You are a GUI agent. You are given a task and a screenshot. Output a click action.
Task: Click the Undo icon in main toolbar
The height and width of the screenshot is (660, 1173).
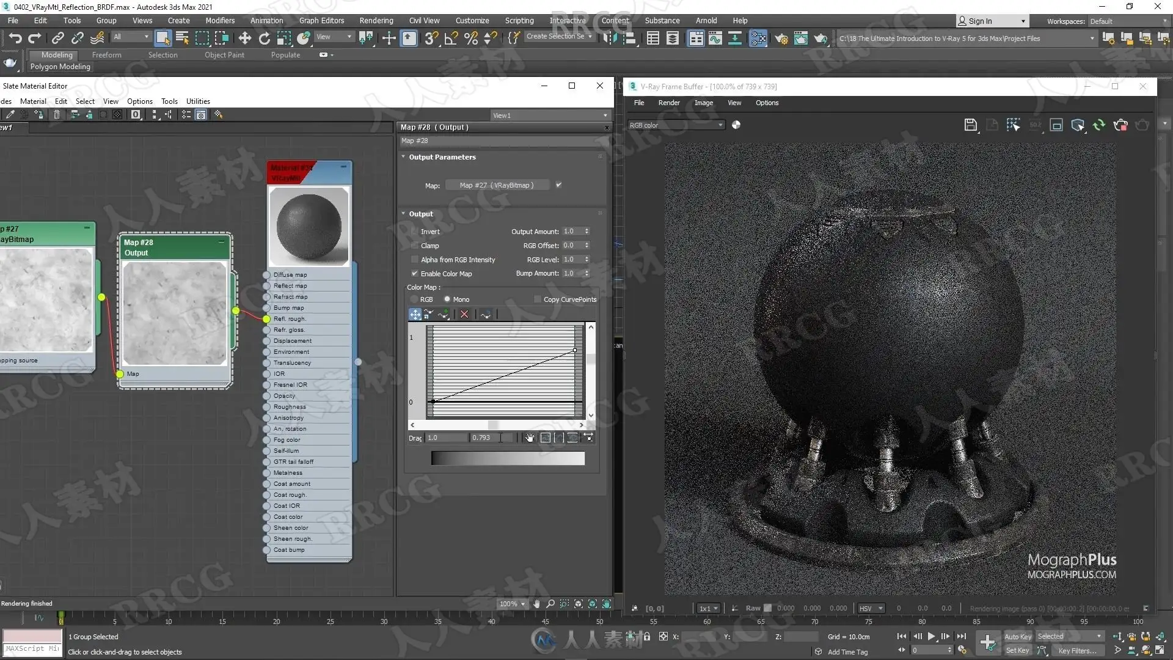(x=15, y=38)
